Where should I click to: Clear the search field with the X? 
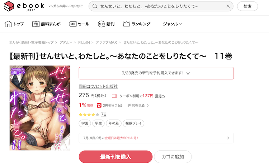click(228, 6)
